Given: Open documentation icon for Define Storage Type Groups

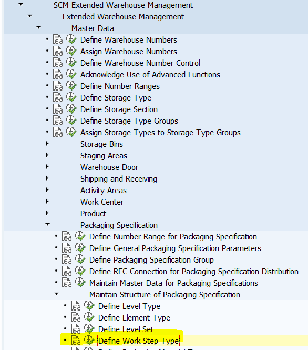Looking at the screenshot, I should pos(58,121).
